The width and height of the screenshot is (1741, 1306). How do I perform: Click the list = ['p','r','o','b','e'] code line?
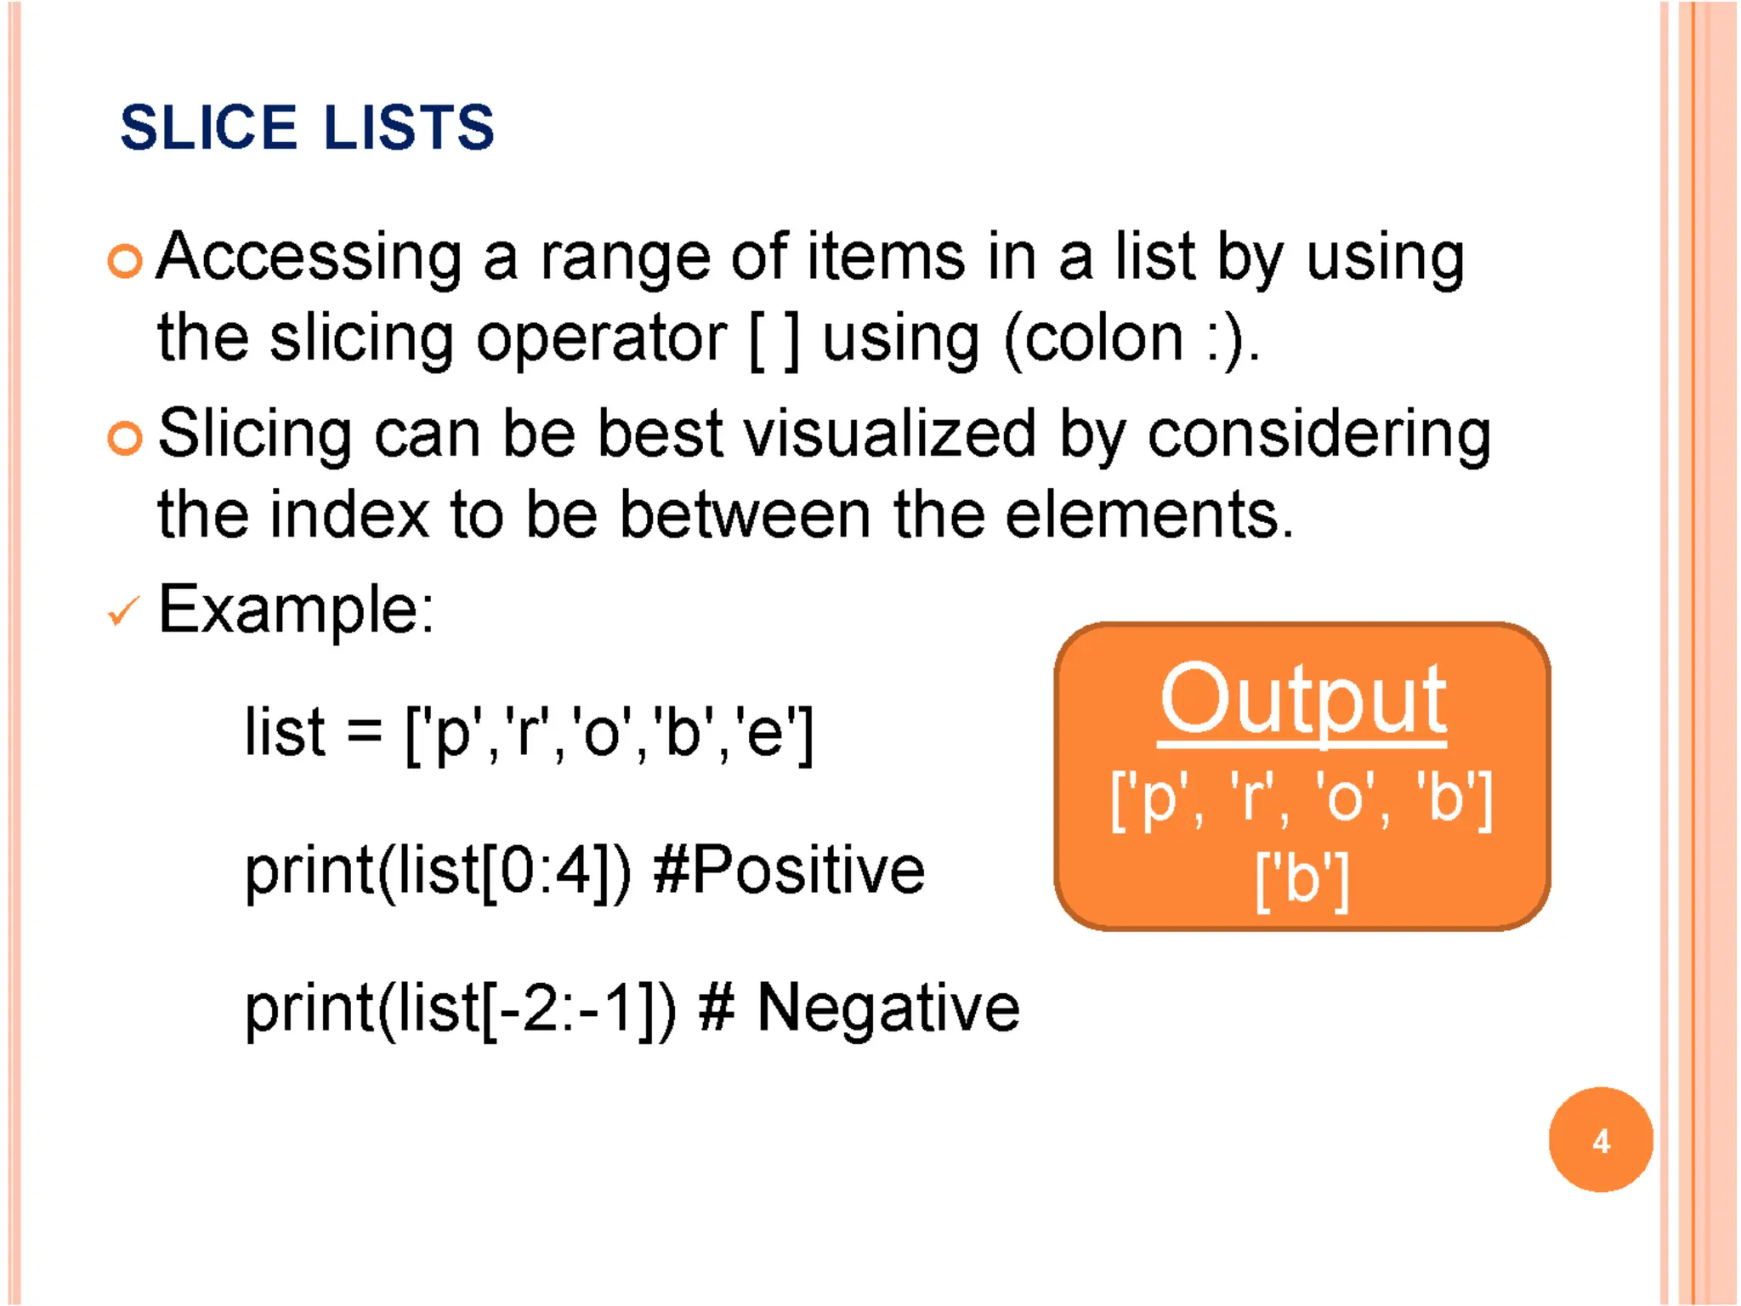529,733
